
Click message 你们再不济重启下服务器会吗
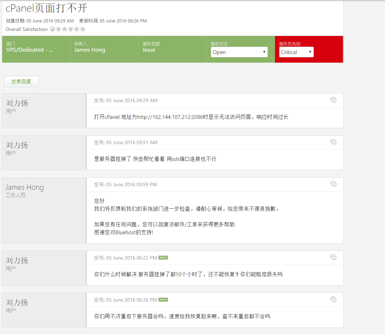tap(182, 316)
